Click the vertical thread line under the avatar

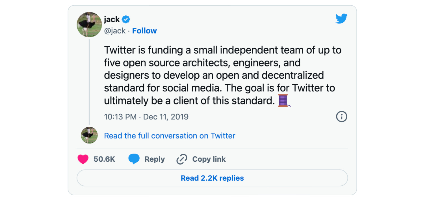pyautogui.click(x=89, y=82)
